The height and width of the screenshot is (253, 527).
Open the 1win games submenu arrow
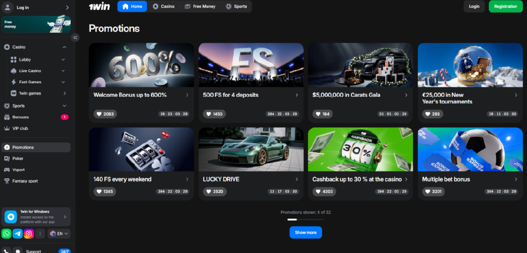pyautogui.click(x=65, y=93)
